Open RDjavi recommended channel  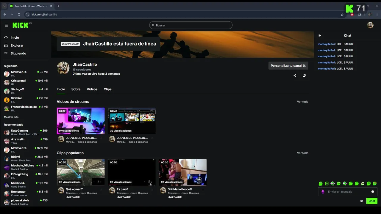click(26, 158)
